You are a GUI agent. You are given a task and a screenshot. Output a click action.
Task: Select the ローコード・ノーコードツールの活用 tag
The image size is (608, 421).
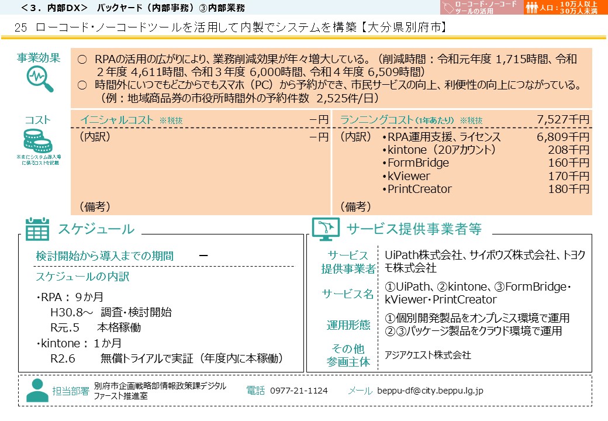pos(481,8)
